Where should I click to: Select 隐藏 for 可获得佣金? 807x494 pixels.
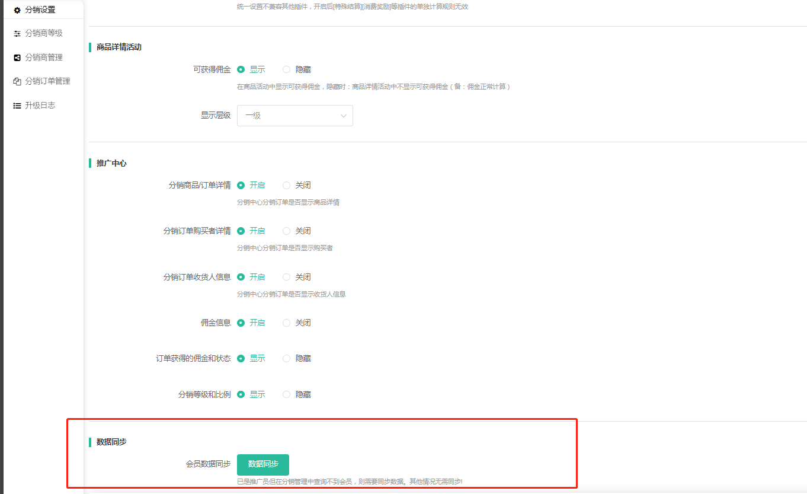[x=287, y=69]
